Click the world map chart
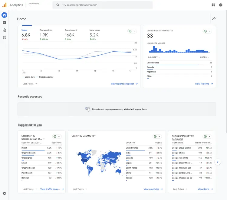This screenshot has height=200, width=227. pos(100,163)
